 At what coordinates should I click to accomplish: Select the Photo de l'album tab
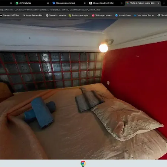(x=142, y=3)
